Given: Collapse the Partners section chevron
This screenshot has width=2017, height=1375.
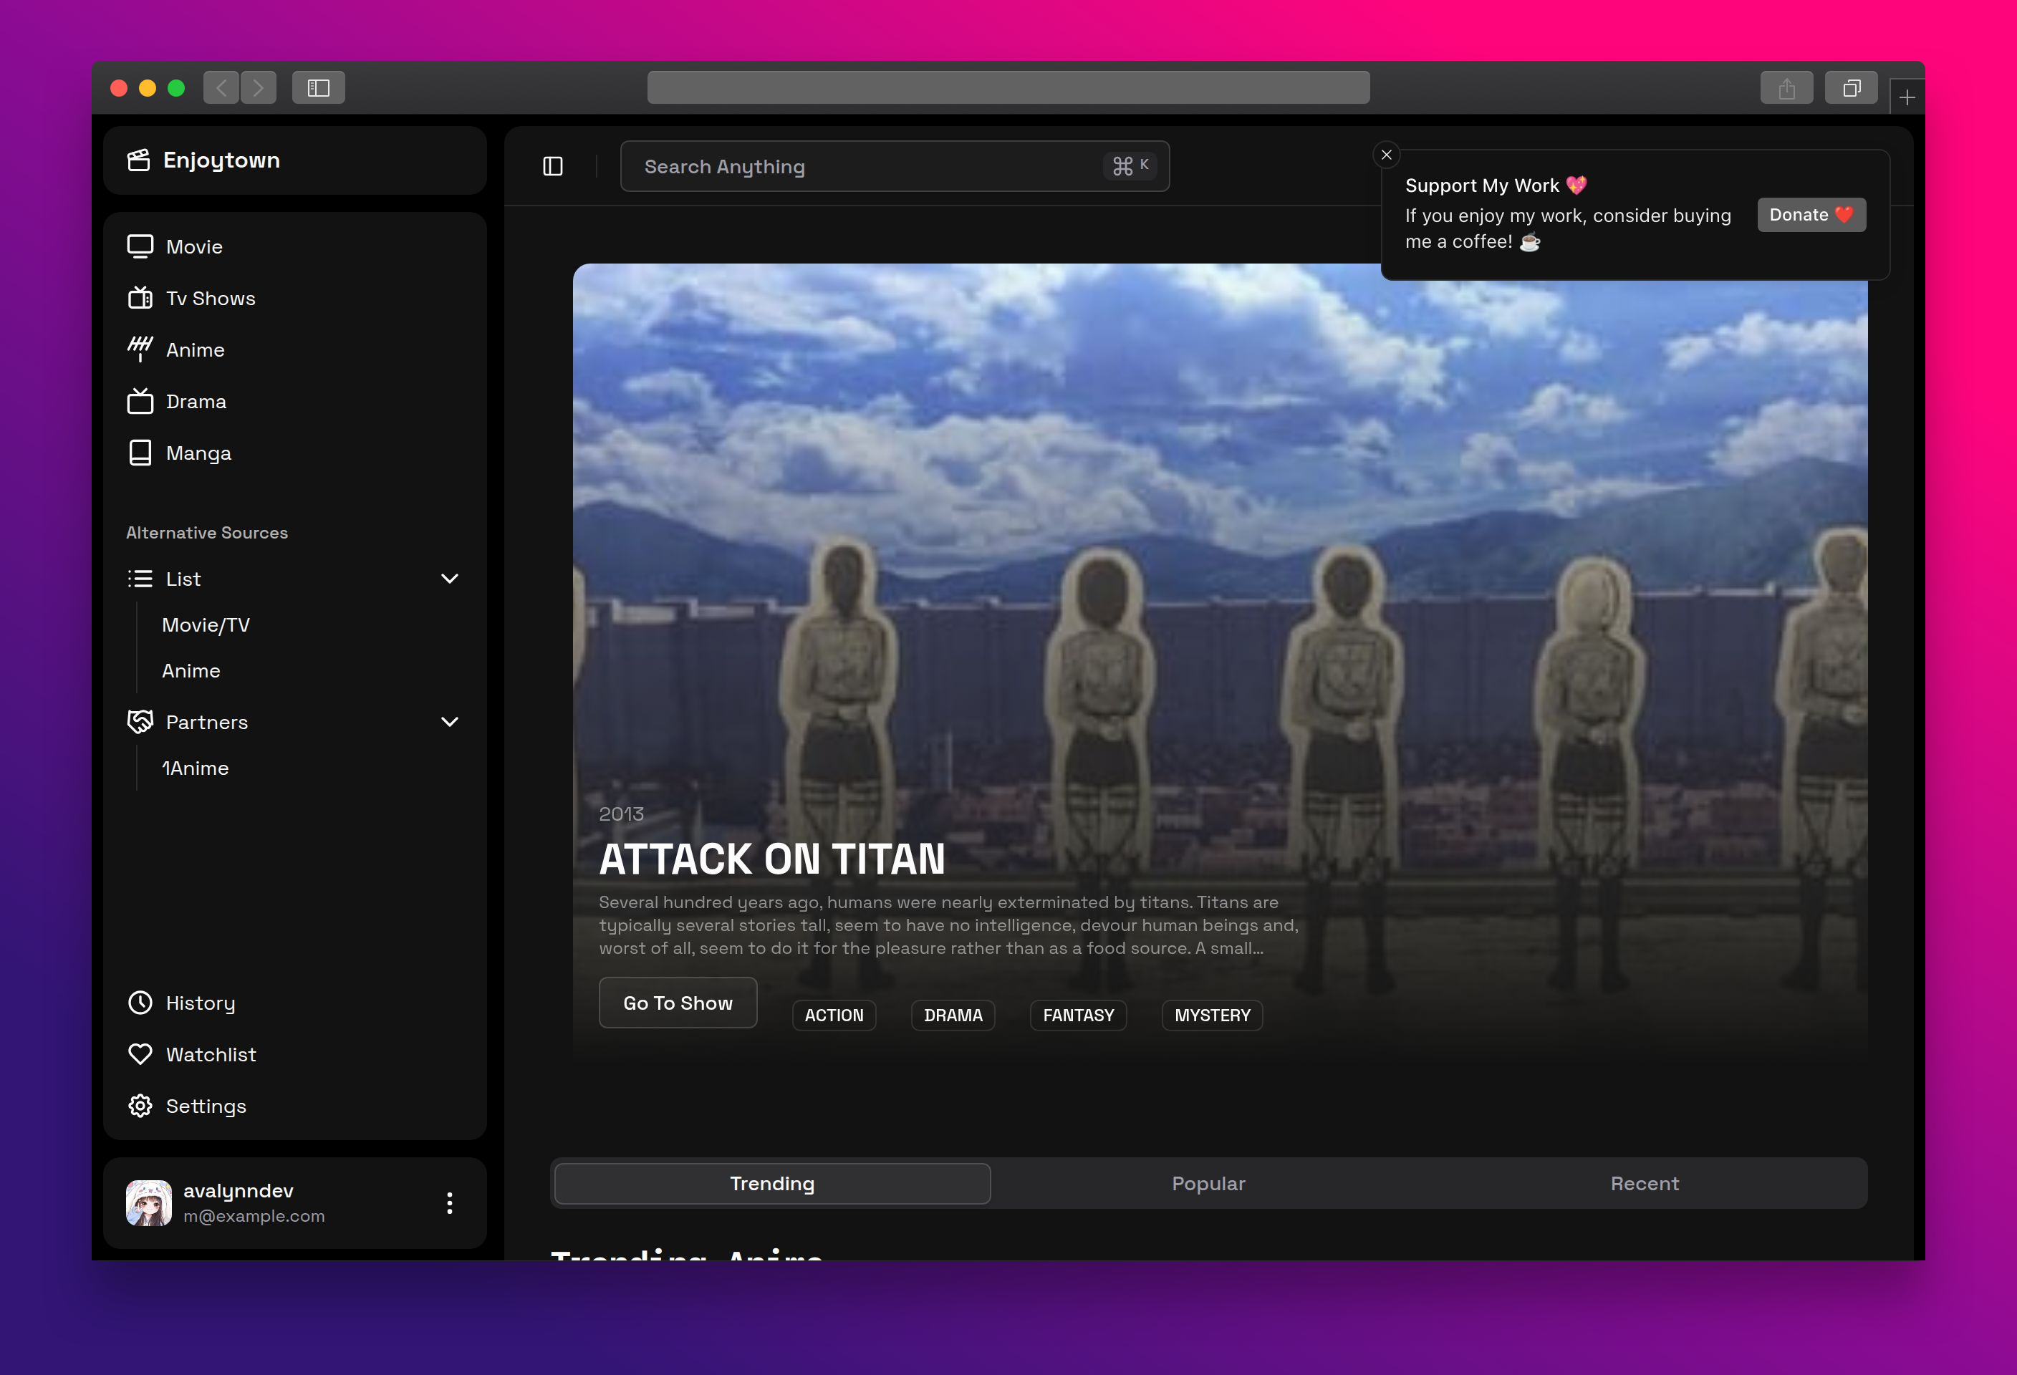Looking at the screenshot, I should pyautogui.click(x=450, y=722).
